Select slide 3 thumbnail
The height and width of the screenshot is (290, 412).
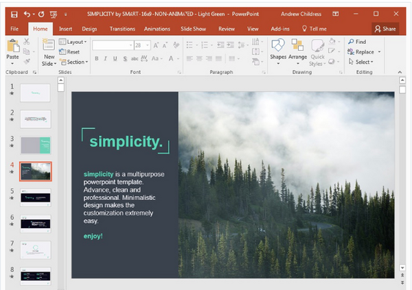(x=36, y=145)
